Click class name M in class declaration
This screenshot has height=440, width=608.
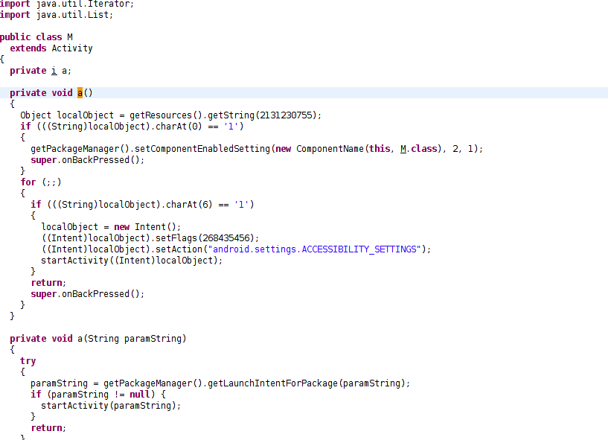click(x=70, y=37)
